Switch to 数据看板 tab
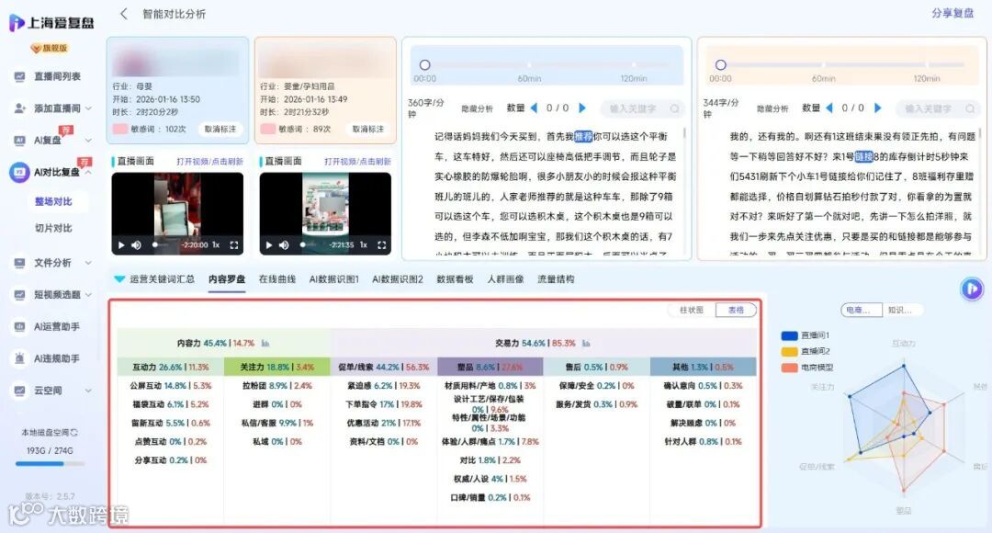The image size is (992, 533). click(455, 279)
